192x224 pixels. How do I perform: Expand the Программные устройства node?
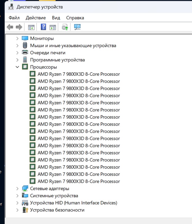pyautogui.click(x=17, y=60)
